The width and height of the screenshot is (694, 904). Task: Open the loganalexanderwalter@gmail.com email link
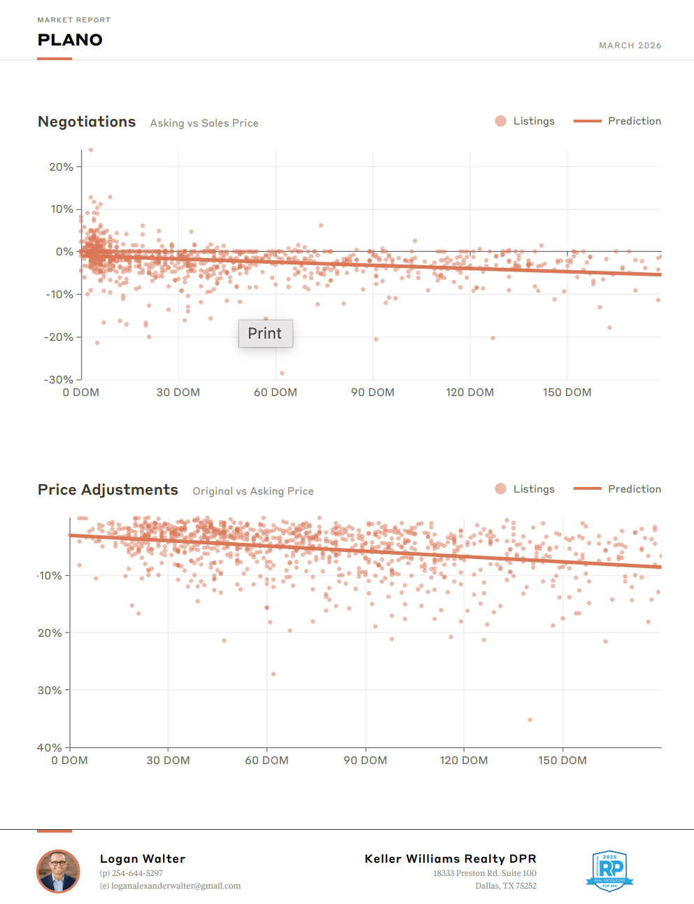pyautogui.click(x=176, y=886)
